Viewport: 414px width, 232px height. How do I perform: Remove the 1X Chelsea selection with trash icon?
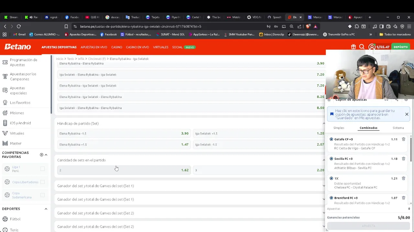pos(403,178)
